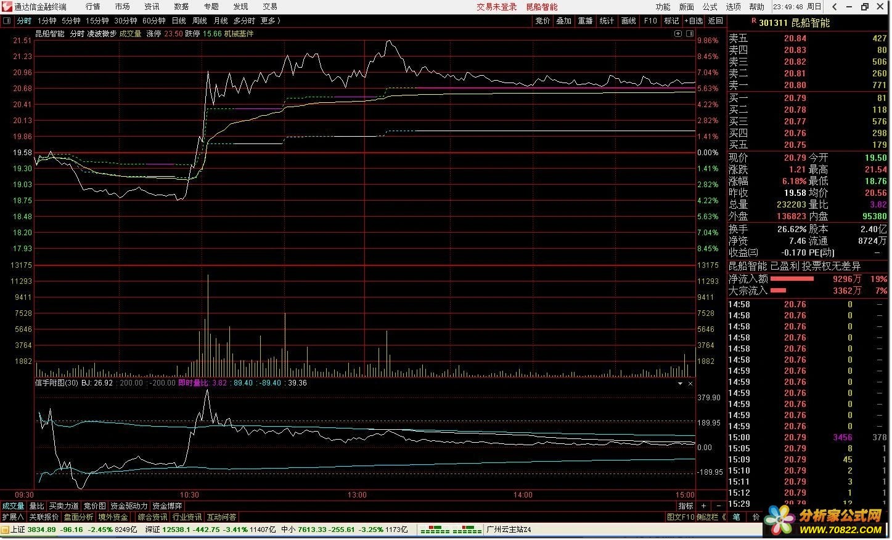Click the 统计 statistics button
Viewport: 892px width, 540px height.
[607, 21]
